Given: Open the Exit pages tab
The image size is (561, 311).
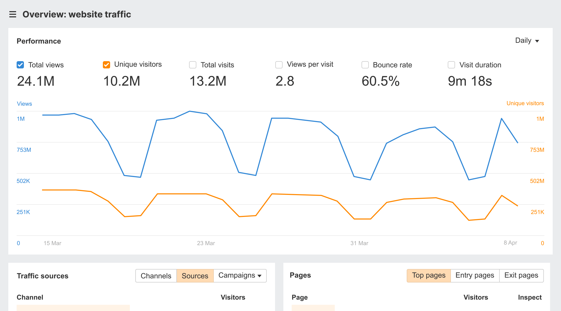Looking at the screenshot, I should [x=521, y=275].
